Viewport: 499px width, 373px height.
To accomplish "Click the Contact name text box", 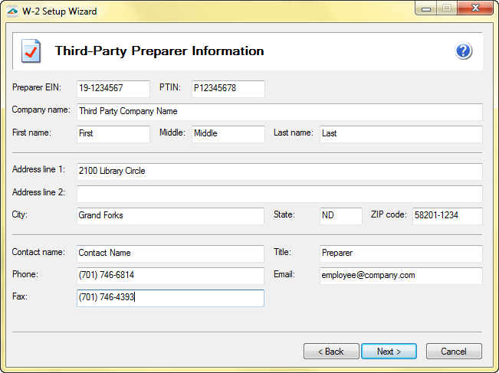I will [170, 254].
